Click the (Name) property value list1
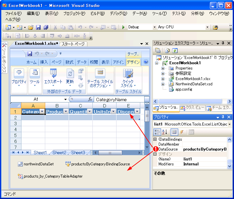Viewport: 234px width, 199px height. pyautogui.click(x=205, y=159)
